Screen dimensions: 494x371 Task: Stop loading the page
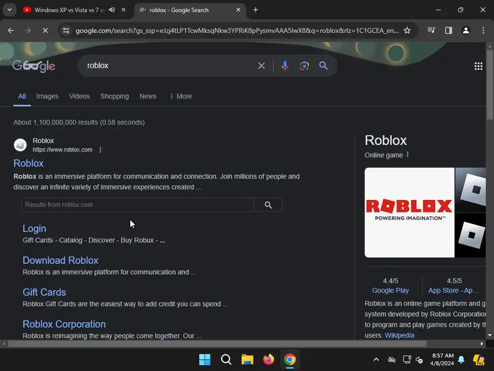[x=45, y=30]
